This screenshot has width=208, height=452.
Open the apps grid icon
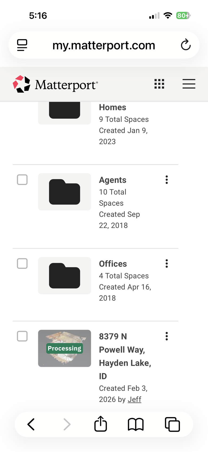tap(159, 84)
